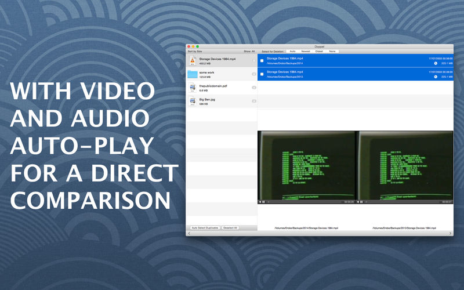Choose the Newest selection option
The width and height of the screenshot is (464, 290).
click(306, 52)
